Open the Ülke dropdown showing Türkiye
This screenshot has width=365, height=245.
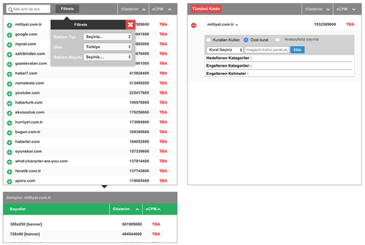click(108, 47)
